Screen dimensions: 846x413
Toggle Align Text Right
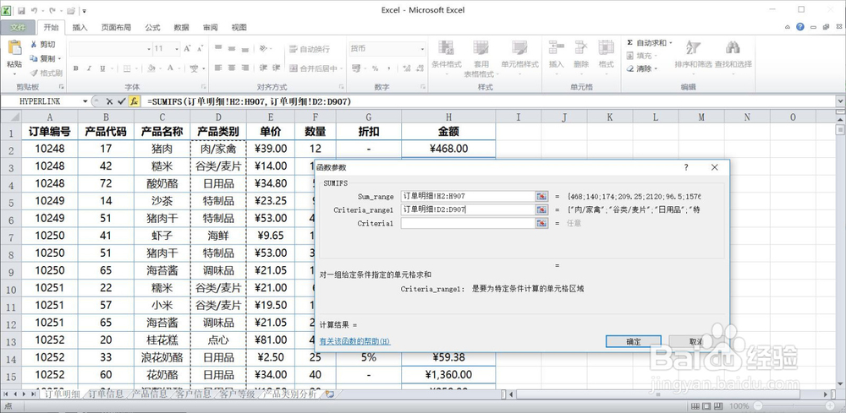click(245, 68)
